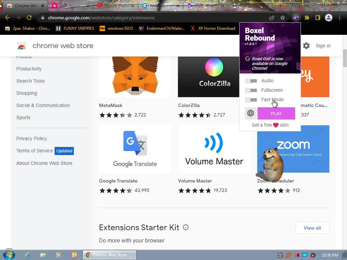This screenshot has height=260, width=347.
Task: Click the 10:36 PM system clock
Action: coord(330,255)
